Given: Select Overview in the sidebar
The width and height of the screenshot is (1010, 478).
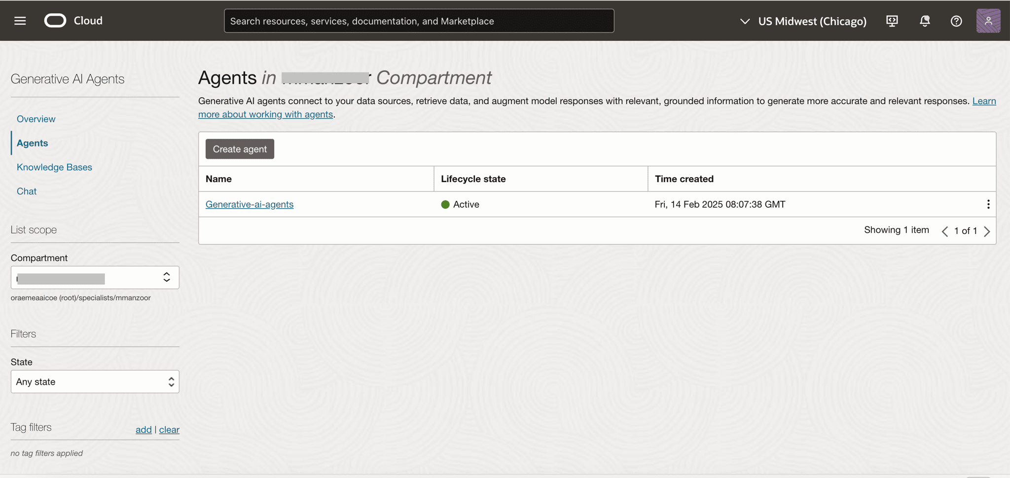Looking at the screenshot, I should pyautogui.click(x=36, y=119).
